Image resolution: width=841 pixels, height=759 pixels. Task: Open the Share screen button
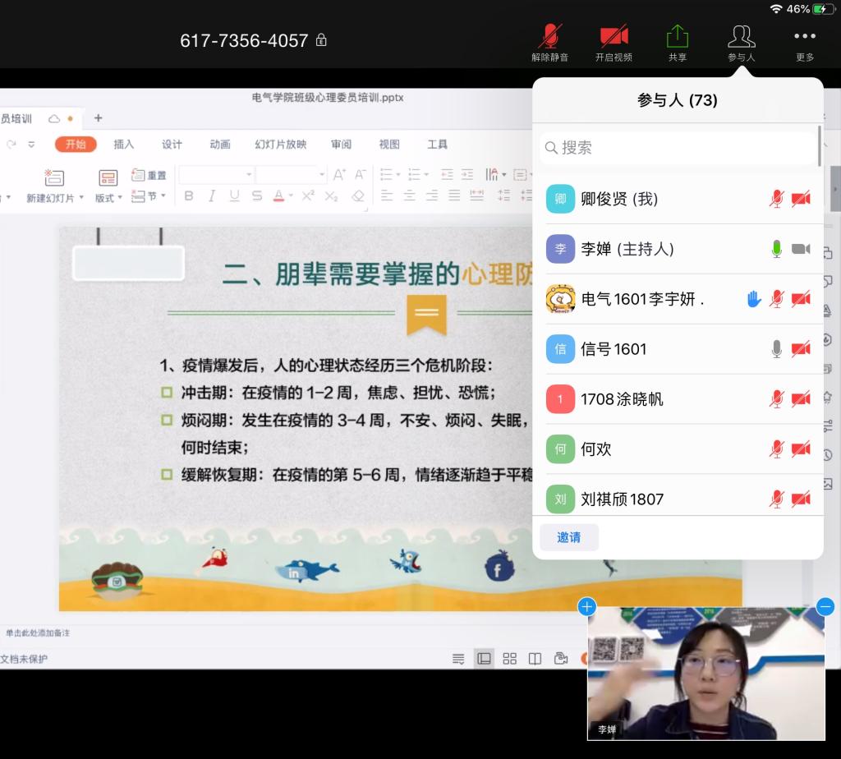pyautogui.click(x=677, y=42)
